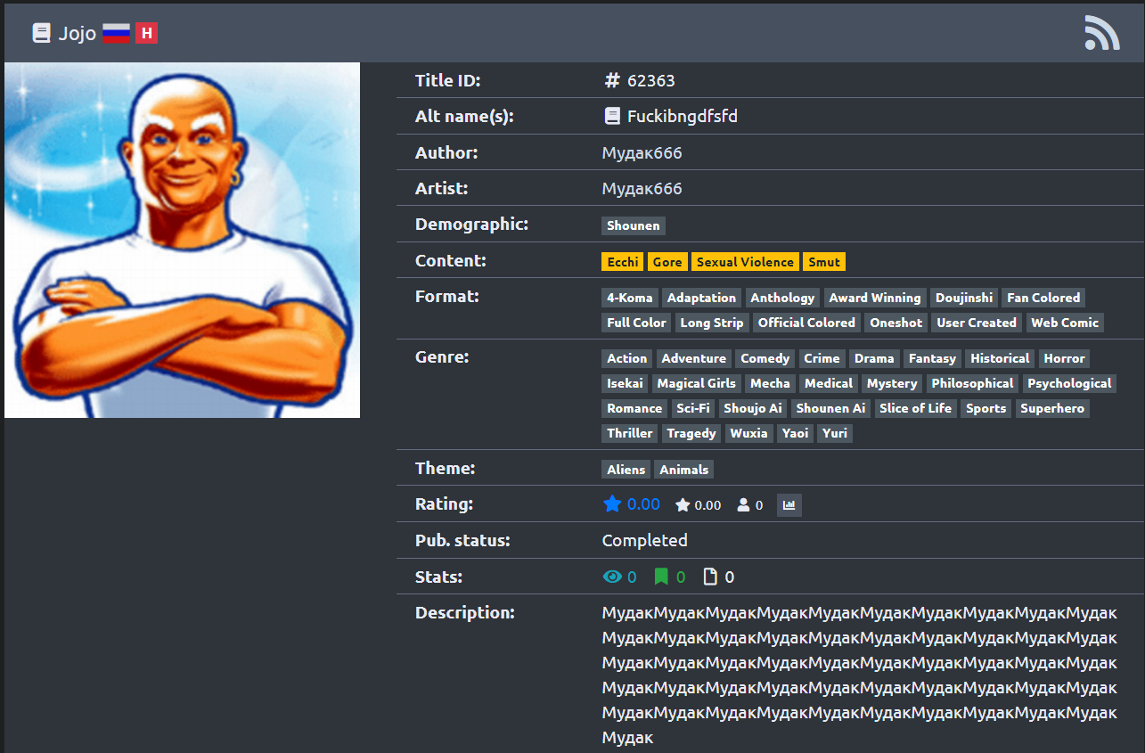
Task: Click the red H badge icon
Action: (146, 34)
